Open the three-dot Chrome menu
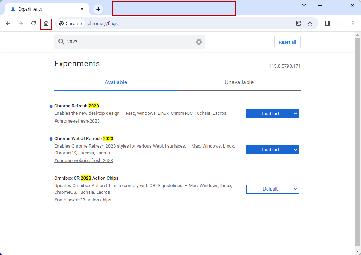 pyautogui.click(x=353, y=23)
